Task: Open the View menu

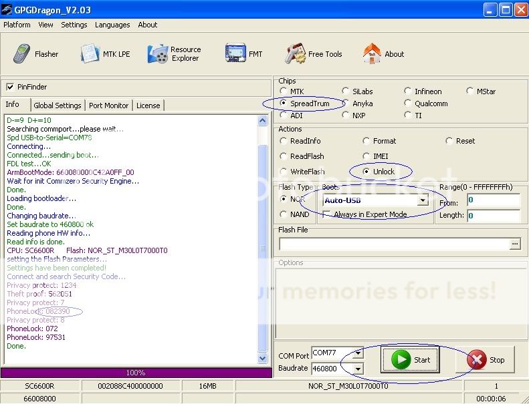Action: pyautogui.click(x=45, y=25)
